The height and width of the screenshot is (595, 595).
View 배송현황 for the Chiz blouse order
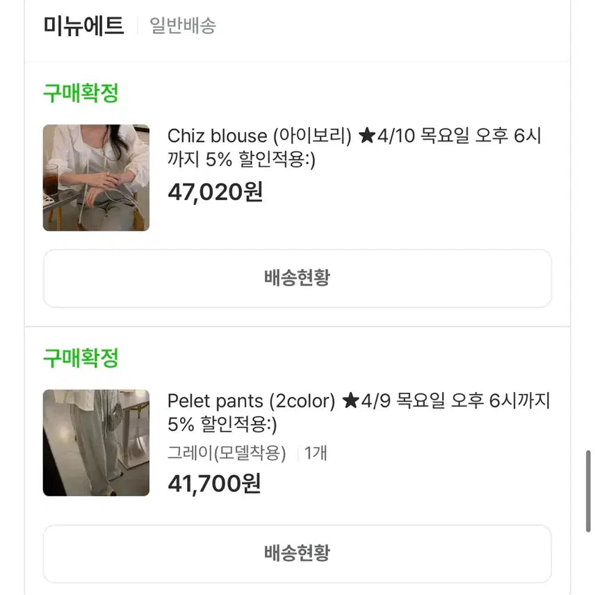297,278
